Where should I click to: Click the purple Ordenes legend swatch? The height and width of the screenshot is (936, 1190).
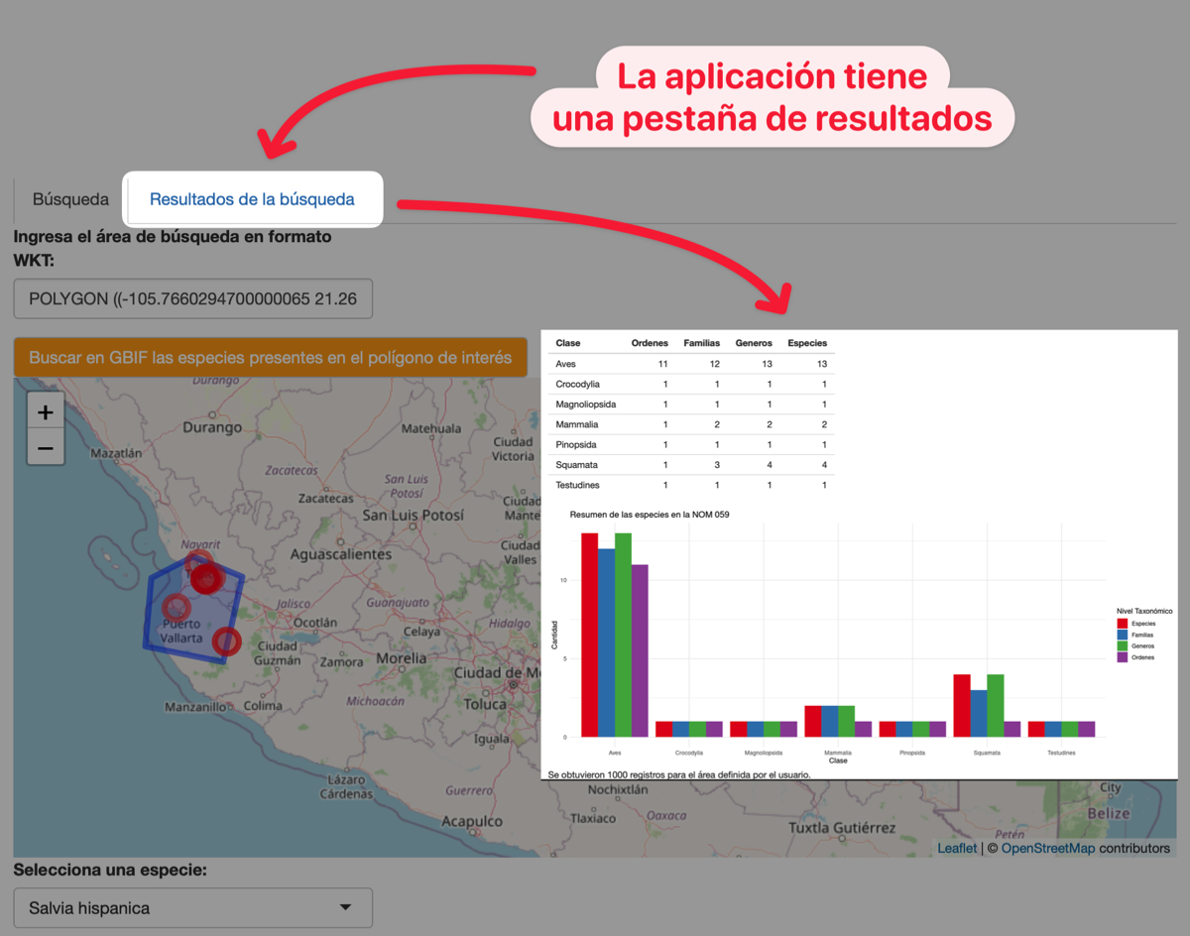pyautogui.click(x=1123, y=656)
